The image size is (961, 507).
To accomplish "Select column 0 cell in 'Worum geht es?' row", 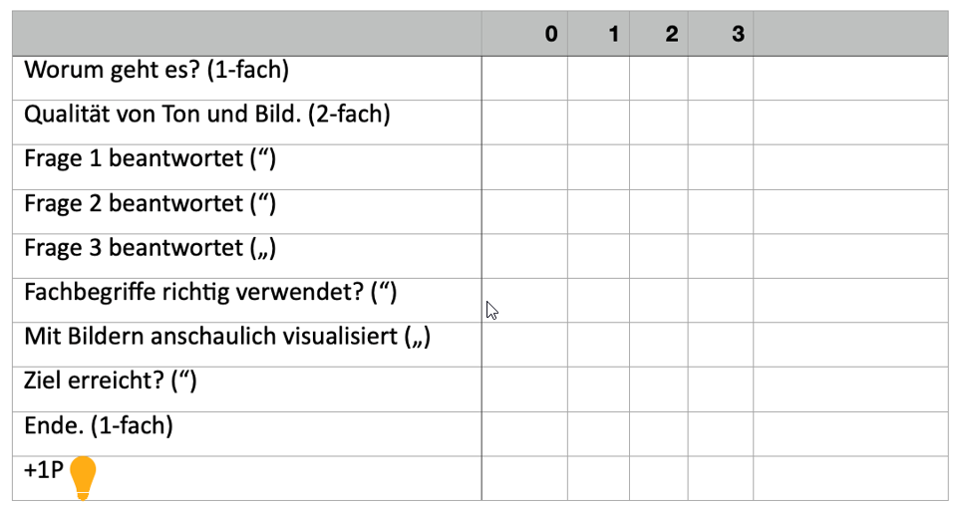I will click(524, 78).
